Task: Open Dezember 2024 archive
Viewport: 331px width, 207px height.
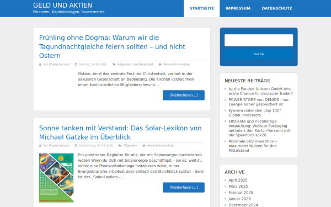Action: 243,205
